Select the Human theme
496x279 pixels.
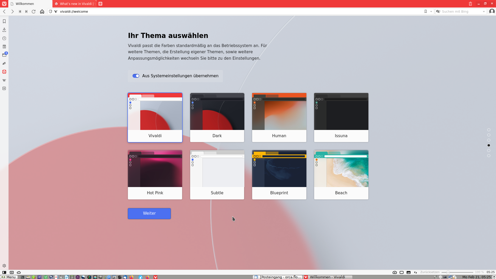(279, 118)
